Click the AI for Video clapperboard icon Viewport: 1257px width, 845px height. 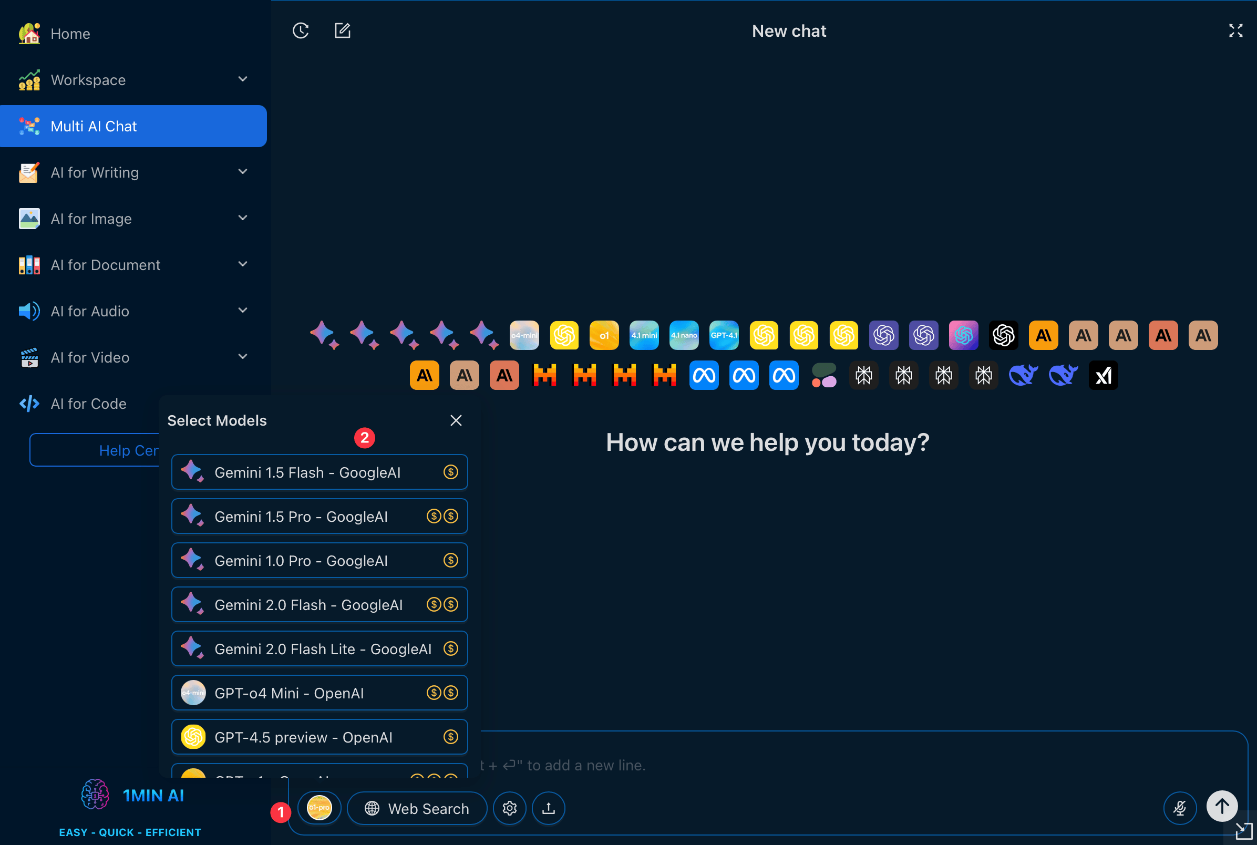pyautogui.click(x=29, y=357)
